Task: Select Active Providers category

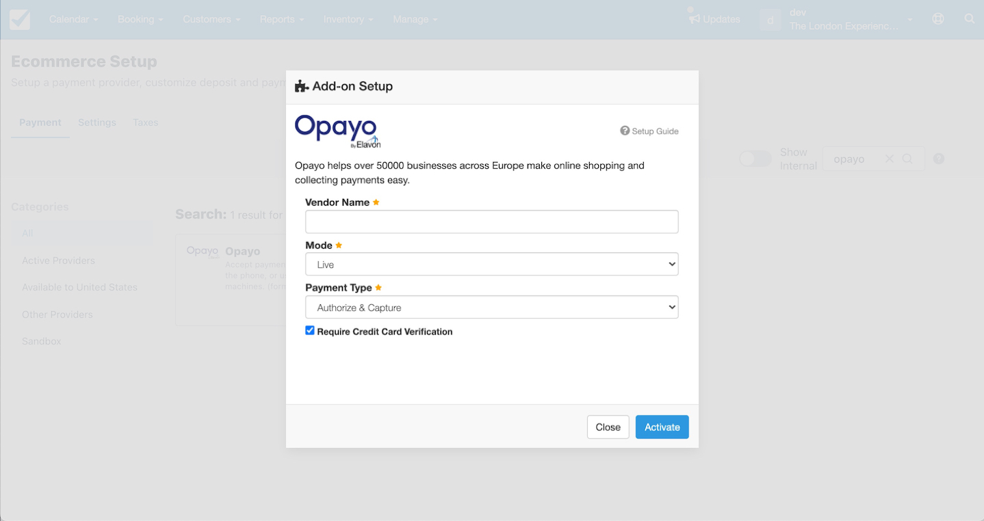Action: [59, 260]
